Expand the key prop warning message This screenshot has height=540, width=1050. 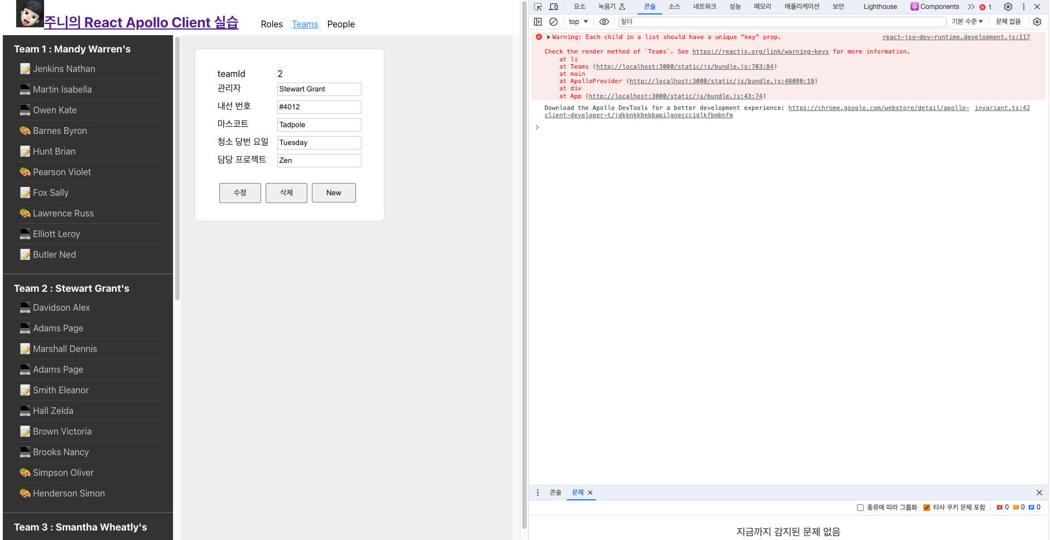pyautogui.click(x=548, y=37)
